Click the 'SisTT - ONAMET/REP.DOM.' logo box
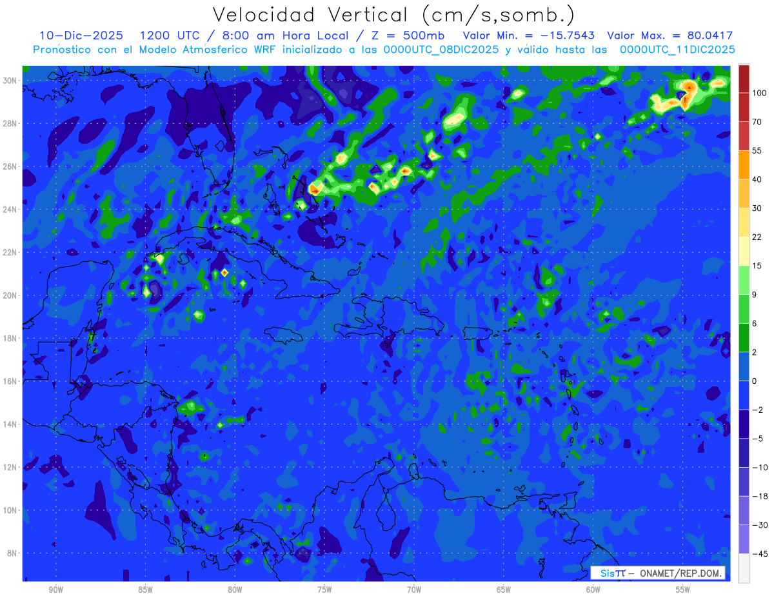This screenshot has height=598, width=774. [x=658, y=573]
